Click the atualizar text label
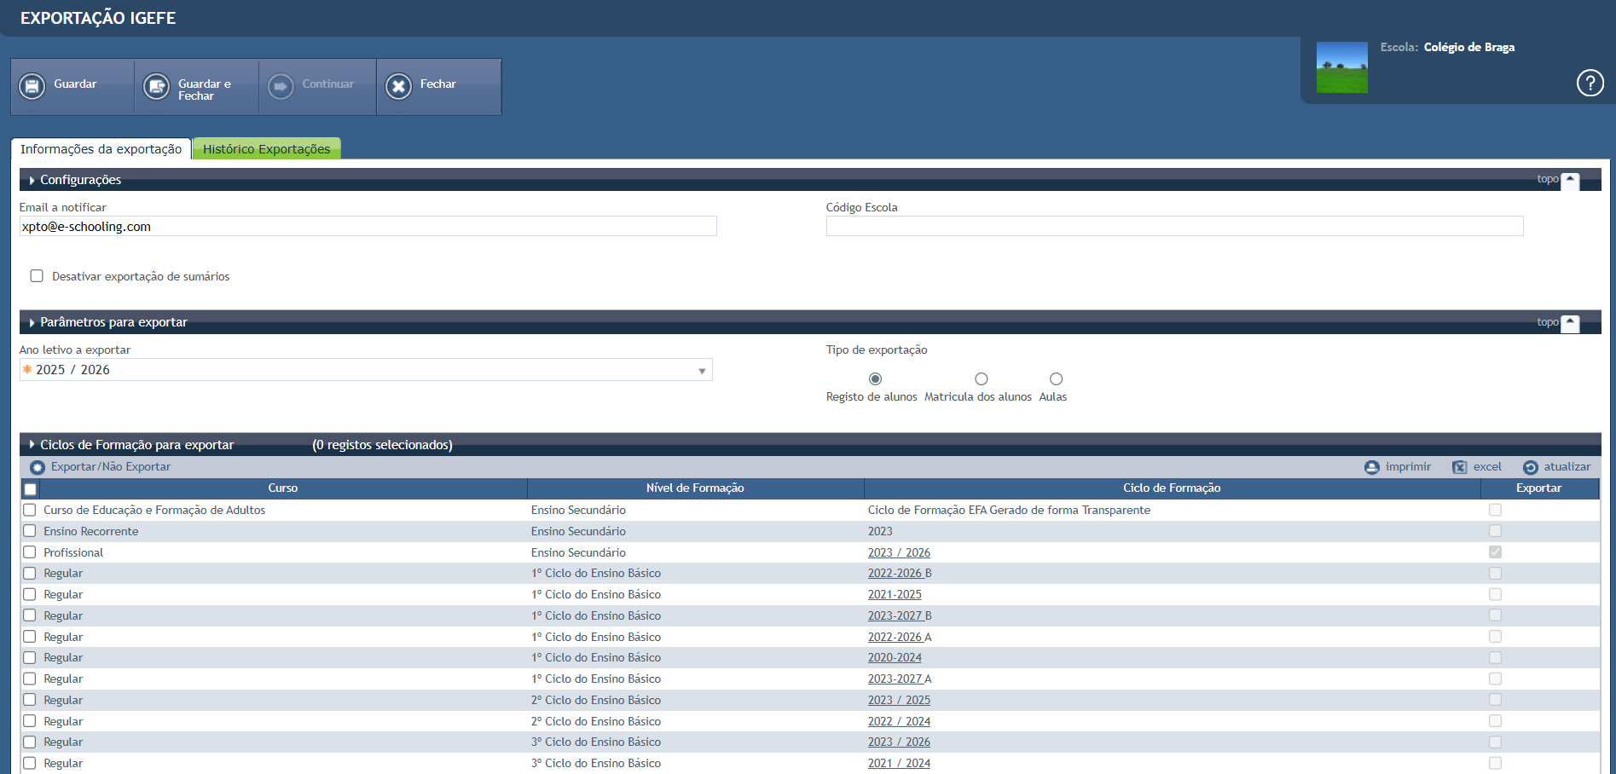Image resolution: width=1616 pixels, height=774 pixels. [x=1567, y=467]
